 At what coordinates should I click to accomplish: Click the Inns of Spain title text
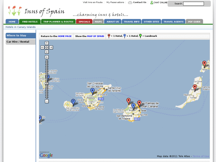(x=44, y=12)
